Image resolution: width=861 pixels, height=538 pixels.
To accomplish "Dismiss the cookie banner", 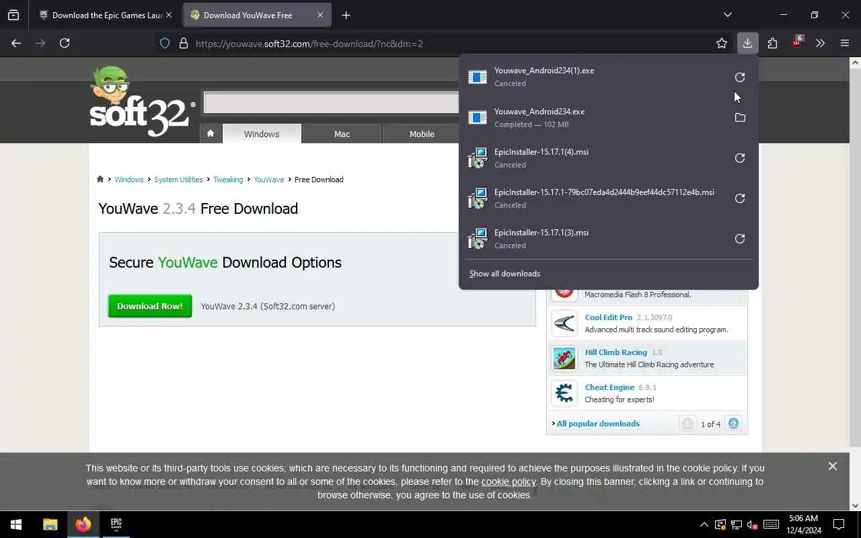I will tap(833, 466).
